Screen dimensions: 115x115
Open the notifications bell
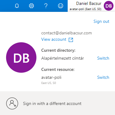[x=17, y=6]
